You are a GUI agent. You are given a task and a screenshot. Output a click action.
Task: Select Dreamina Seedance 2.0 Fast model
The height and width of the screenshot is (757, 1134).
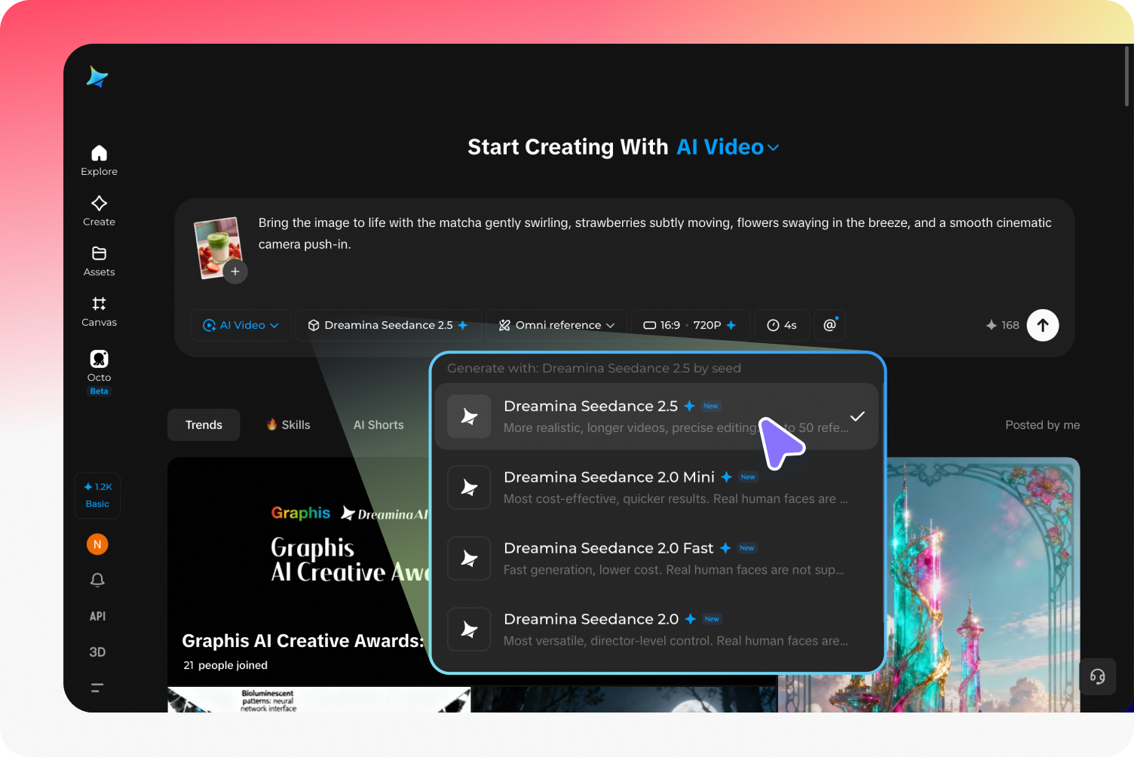coord(657,559)
